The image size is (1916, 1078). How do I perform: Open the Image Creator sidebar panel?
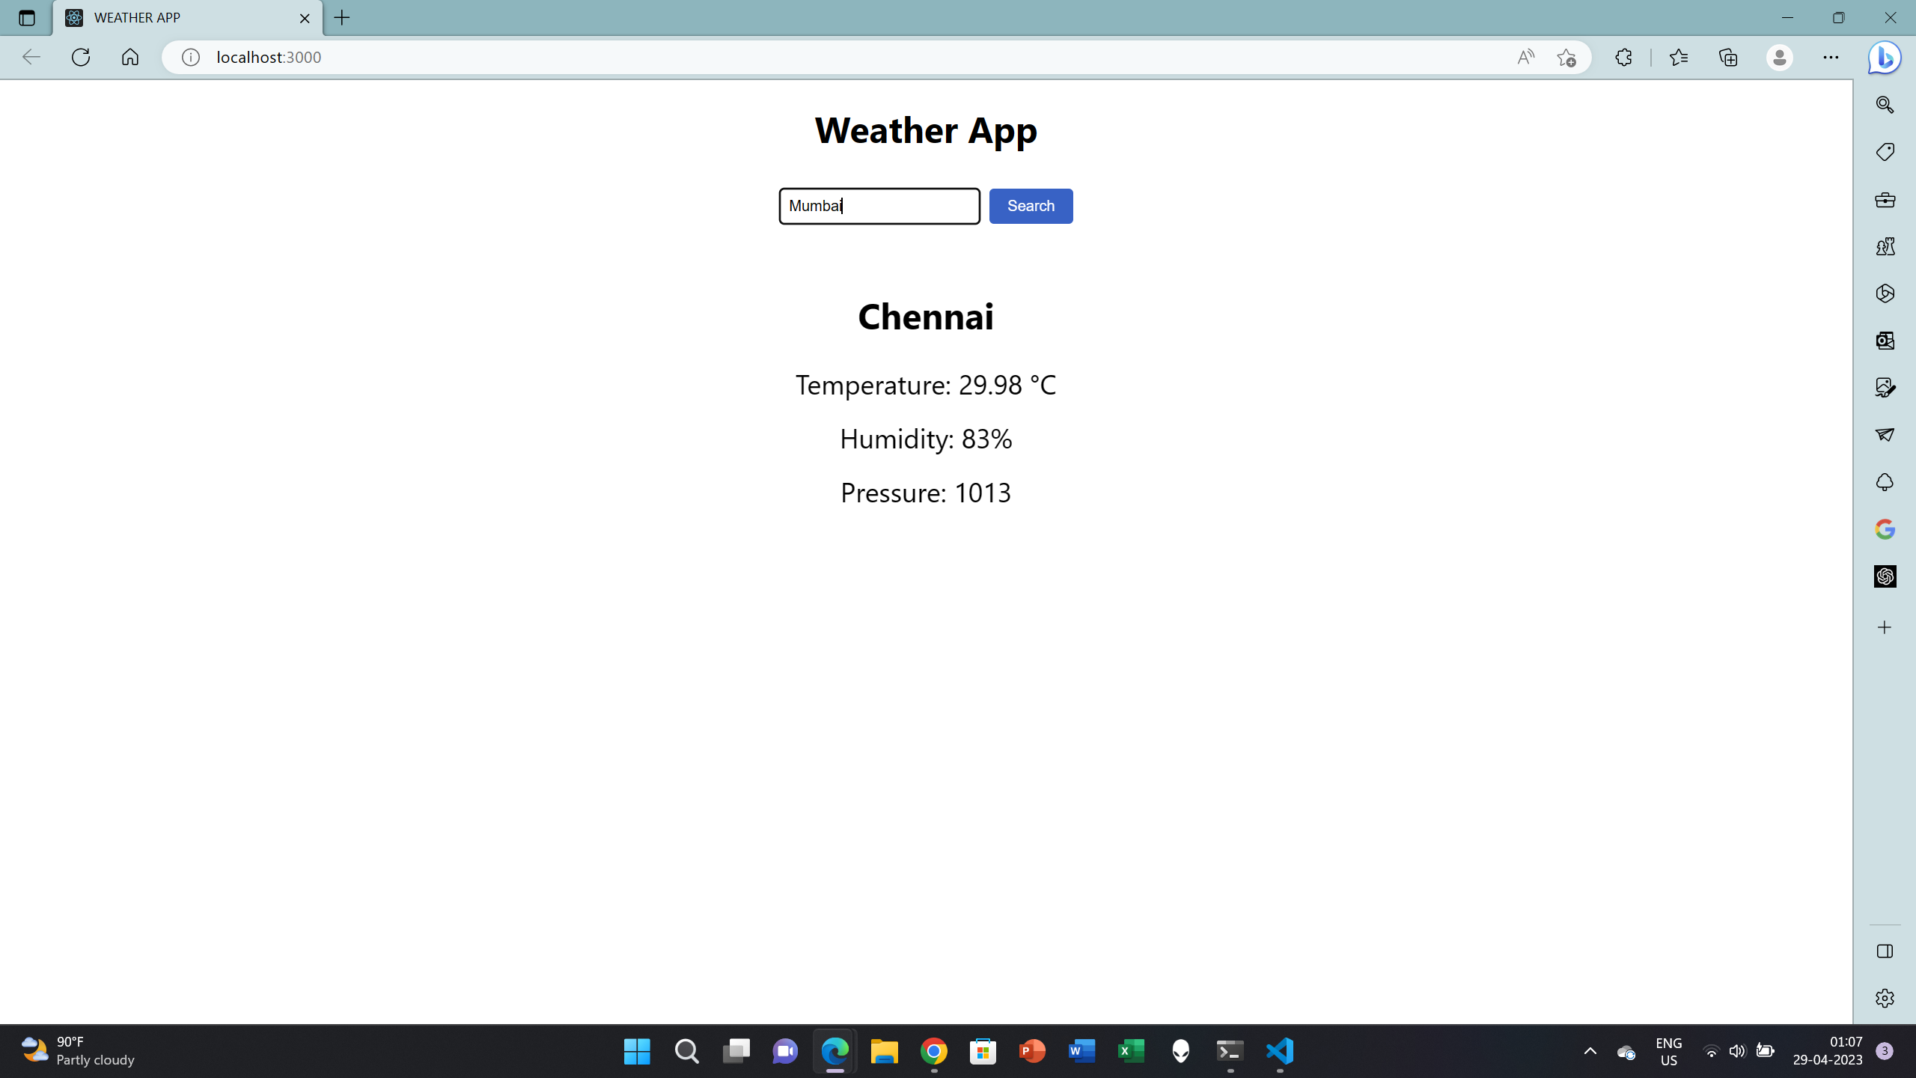(x=1885, y=388)
